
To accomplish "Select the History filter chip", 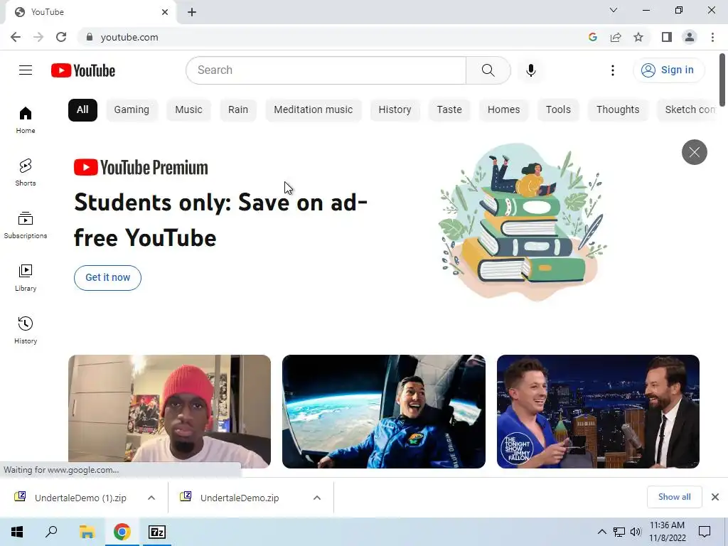I will tap(395, 110).
